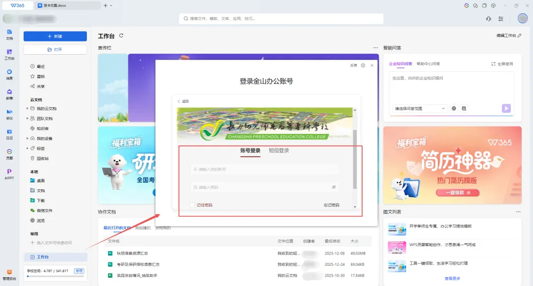Switch to 企业知识问答 tab
Viewport: 533px width, 286px height.
400,64
